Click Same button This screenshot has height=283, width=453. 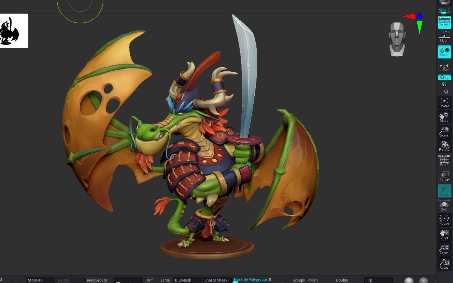(x=165, y=280)
